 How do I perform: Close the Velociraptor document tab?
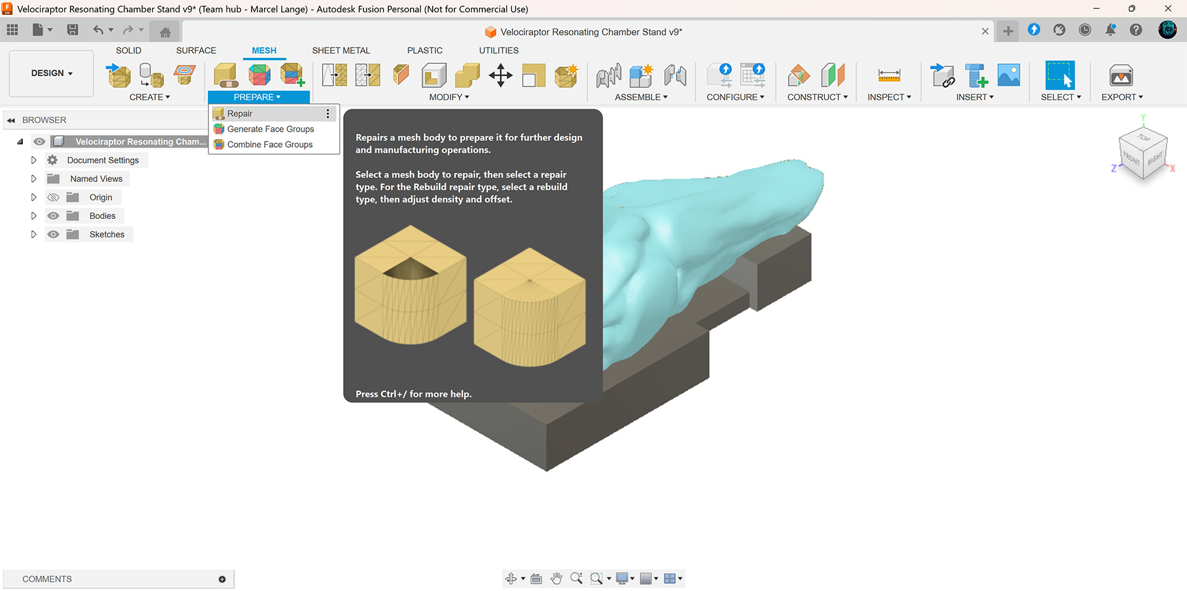tap(985, 32)
